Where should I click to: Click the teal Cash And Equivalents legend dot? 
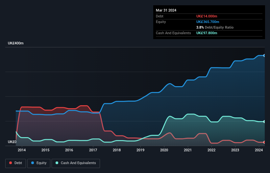pyautogui.click(x=57, y=163)
